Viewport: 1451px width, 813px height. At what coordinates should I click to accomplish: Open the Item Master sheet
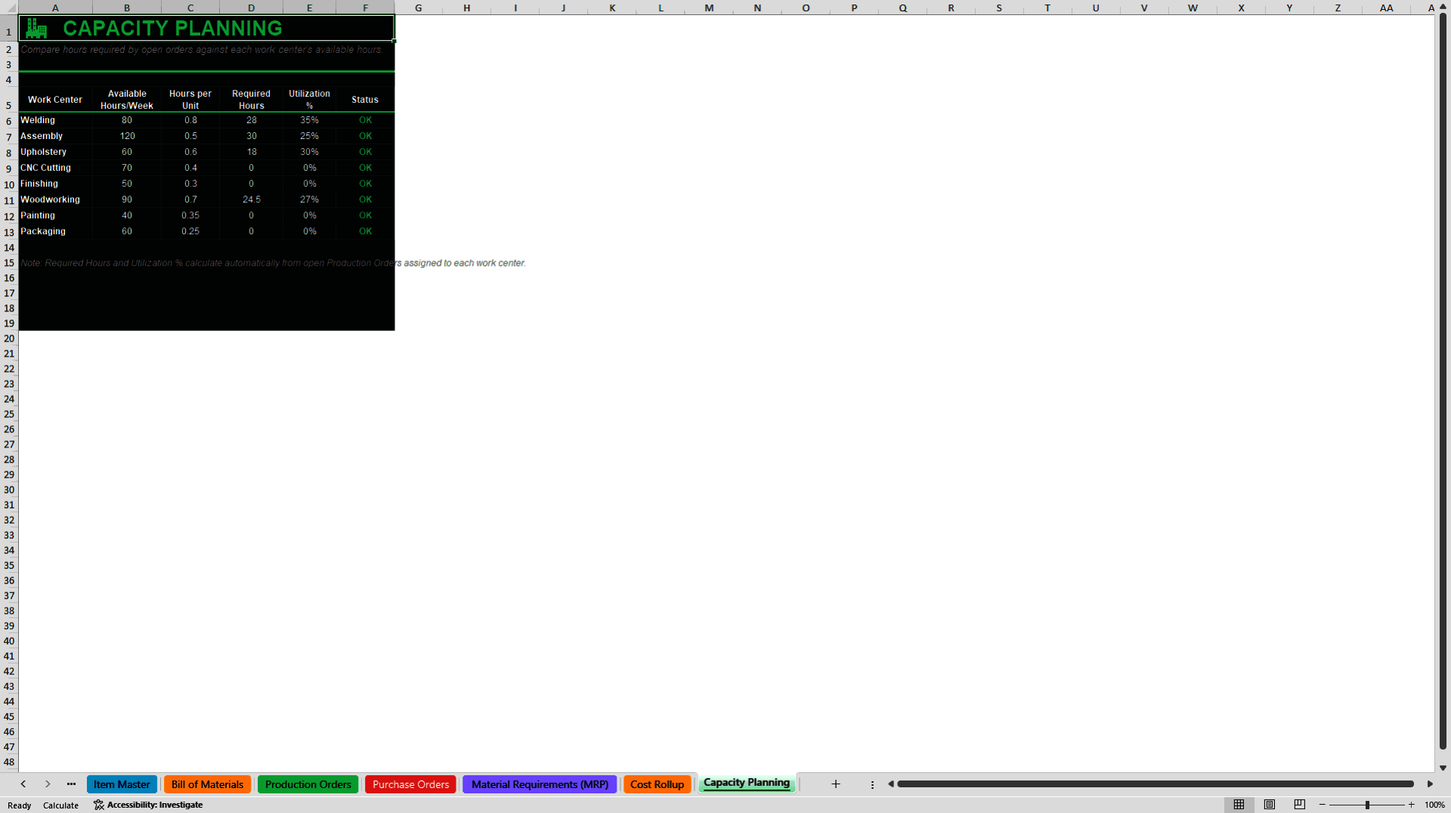tap(122, 784)
